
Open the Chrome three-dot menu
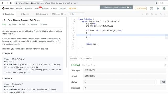point(166,3)
